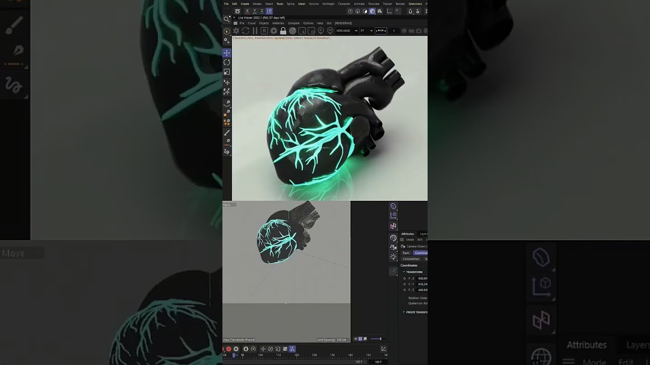650x365 pixels.
Task: Click the camera icon in side panel
Action: click(393, 247)
